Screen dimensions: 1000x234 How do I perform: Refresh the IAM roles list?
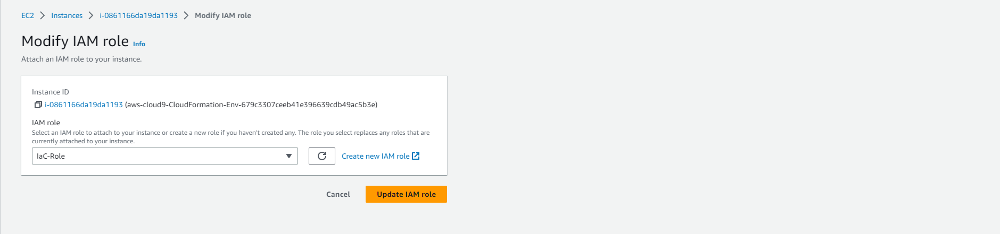pyautogui.click(x=322, y=156)
